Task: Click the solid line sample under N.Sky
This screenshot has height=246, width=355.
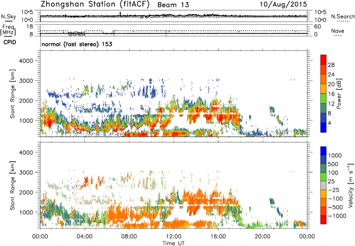Action: pyautogui.click(x=8, y=21)
